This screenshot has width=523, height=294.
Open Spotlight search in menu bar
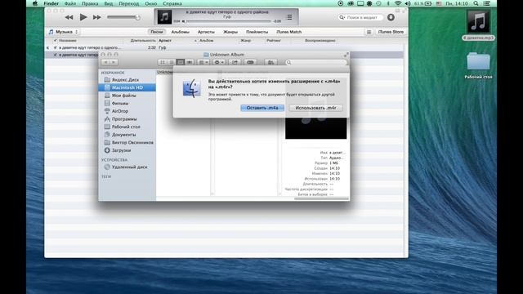click(x=476, y=3)
